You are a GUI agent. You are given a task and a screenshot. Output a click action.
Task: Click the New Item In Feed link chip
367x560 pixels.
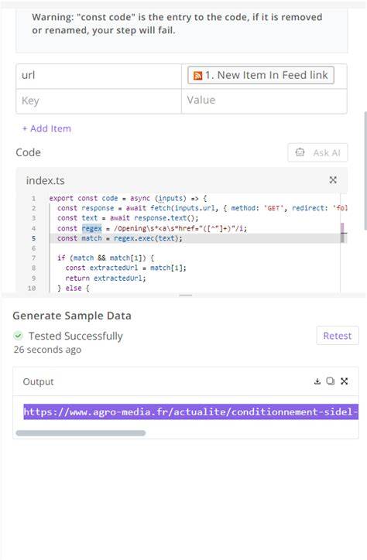(261, 75)
